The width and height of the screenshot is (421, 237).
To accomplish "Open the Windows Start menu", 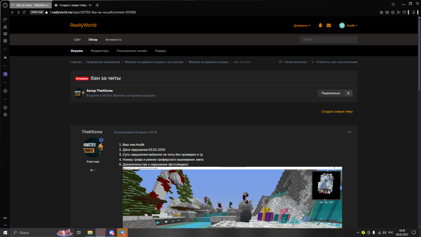I will (x=5, y=233).
